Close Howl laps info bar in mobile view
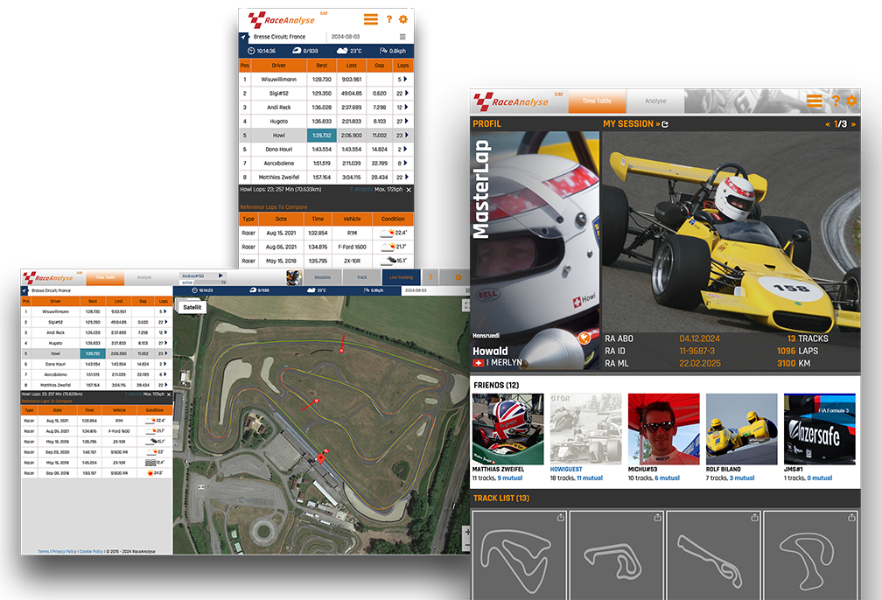 (409, 190)
